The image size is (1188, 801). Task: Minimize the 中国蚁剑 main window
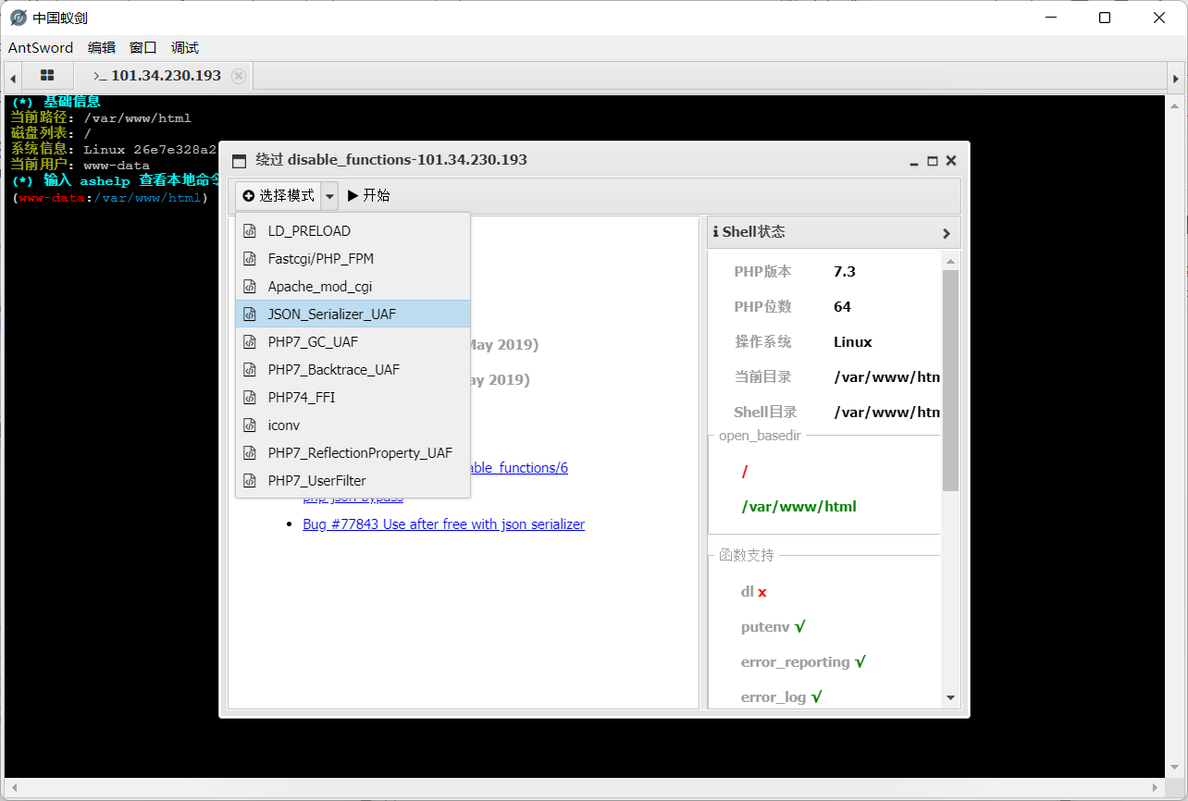click(x=1050, y=18)
